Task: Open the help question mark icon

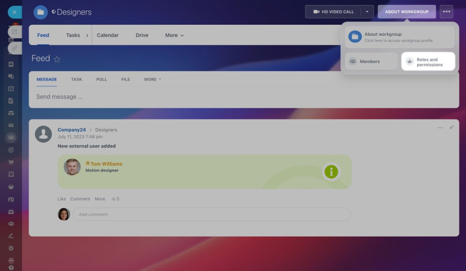Action: pos(11,268)
